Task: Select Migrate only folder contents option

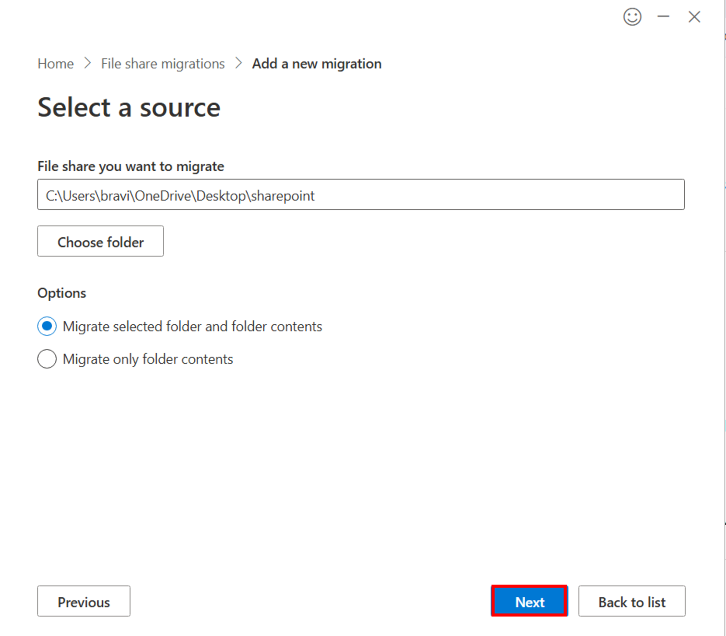Action: (47, 359)
